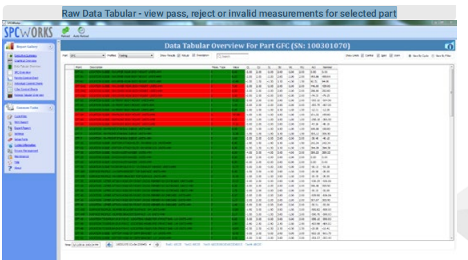Click the Export Report icon
468x260 pixels.
click(10, 128)
